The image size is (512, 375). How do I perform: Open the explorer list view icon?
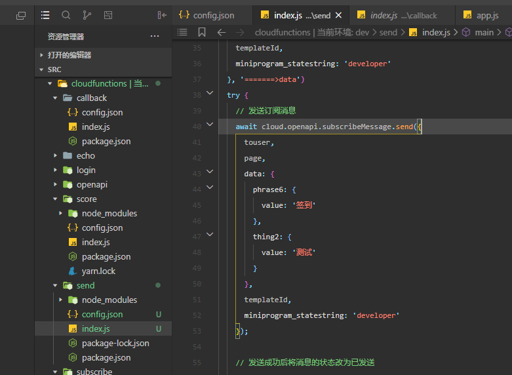45,15
